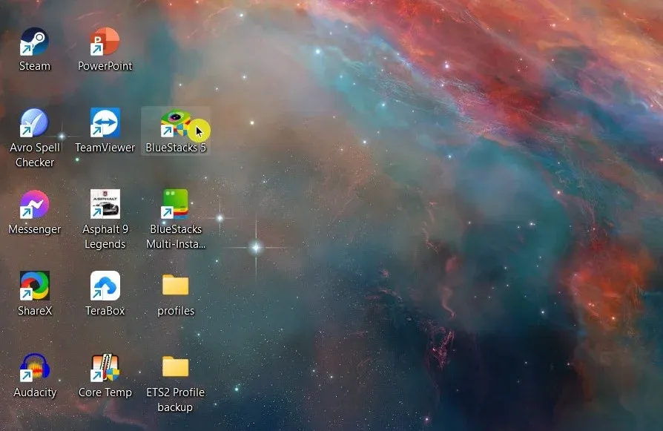Select the Core Temp shortcut icon
The height and width of the screenshot is (431, 663).
[105, 367]
